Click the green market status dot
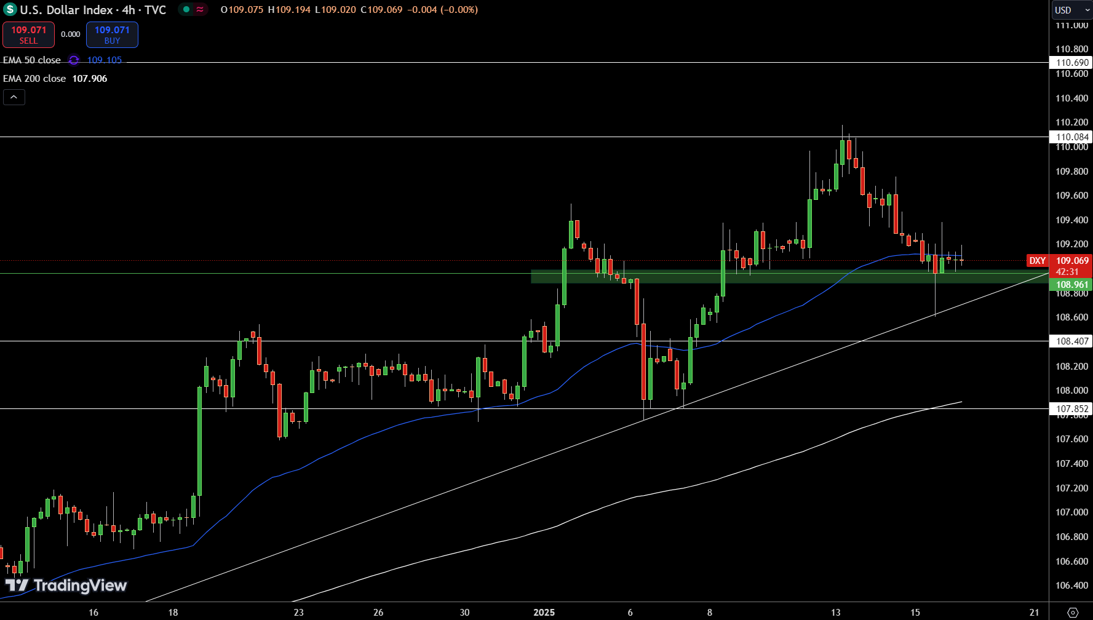 [186, 9]
